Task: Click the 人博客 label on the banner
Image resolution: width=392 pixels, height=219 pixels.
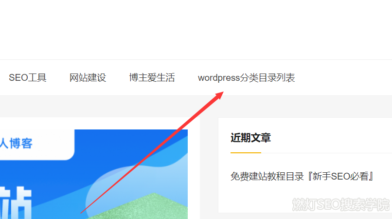Action: [x=16, y=144]
